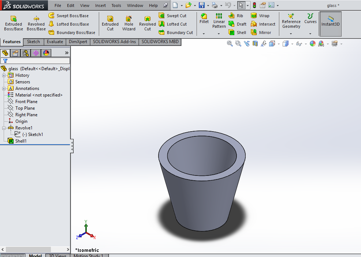Select the Fillet tool
The height and width of the screenshot is (257, 361).
(204, 18)
